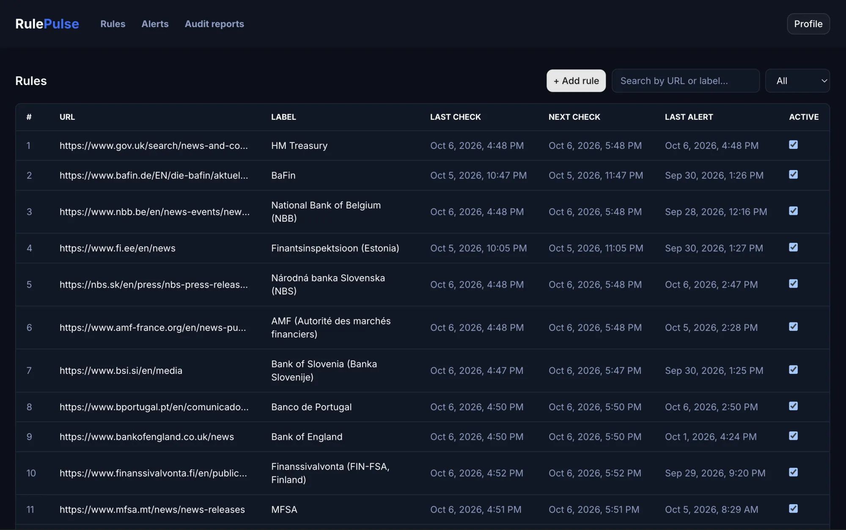This screenshot has width=846, height=530.
Task: Toggle active checkbox for Bank of Slovenia
Action: click(x=793, y=370)
